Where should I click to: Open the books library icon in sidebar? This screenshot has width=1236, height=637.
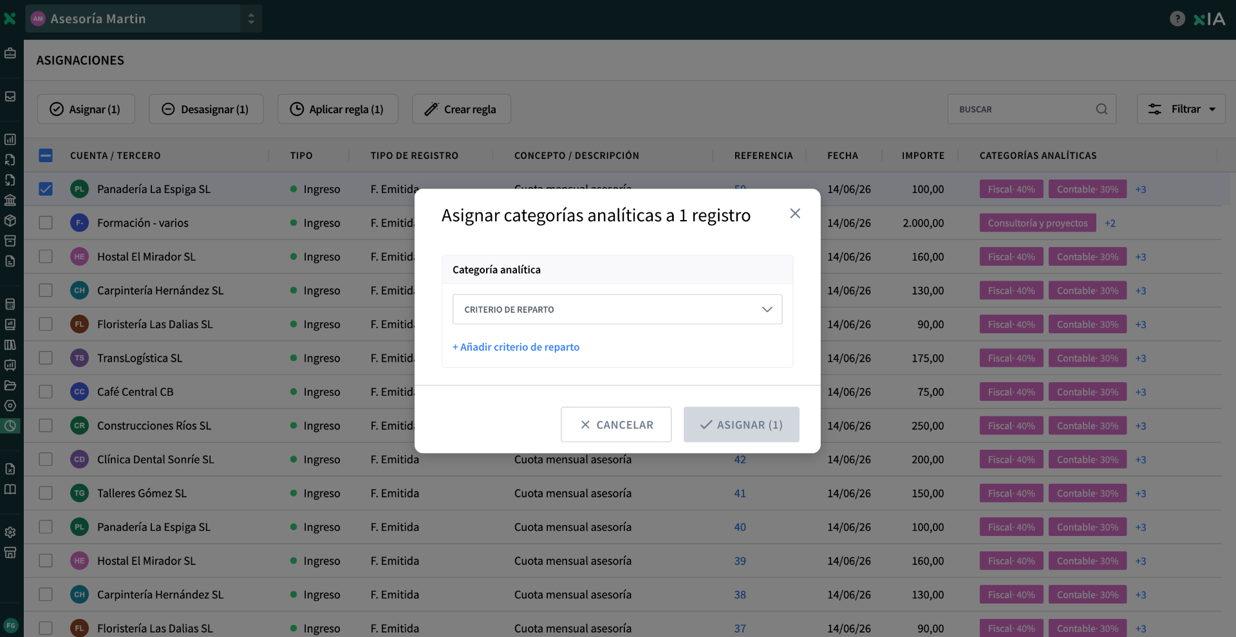(x=10, y=345)
